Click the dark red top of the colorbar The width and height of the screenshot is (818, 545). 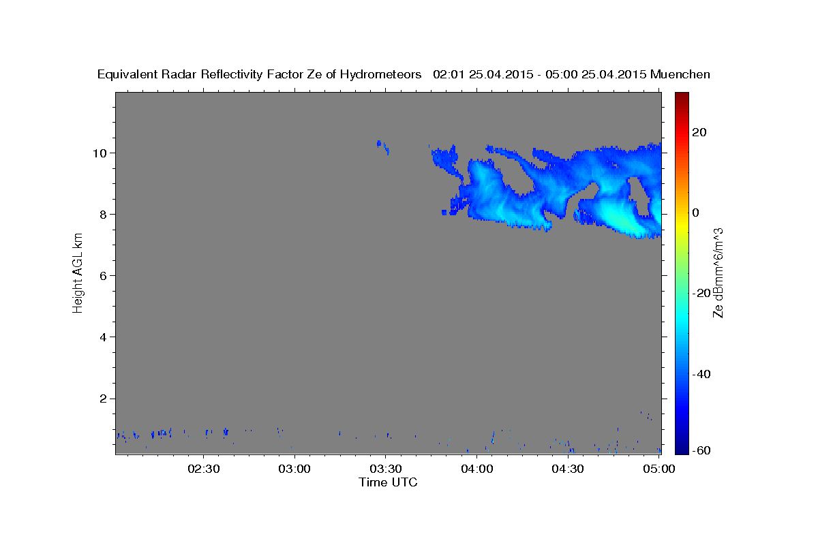point(681,99)
